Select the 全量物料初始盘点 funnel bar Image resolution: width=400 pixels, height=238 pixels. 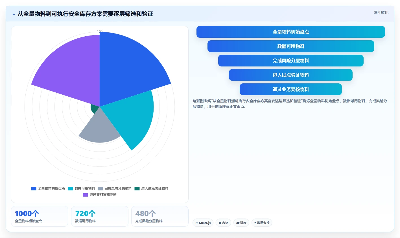point(291,32)
